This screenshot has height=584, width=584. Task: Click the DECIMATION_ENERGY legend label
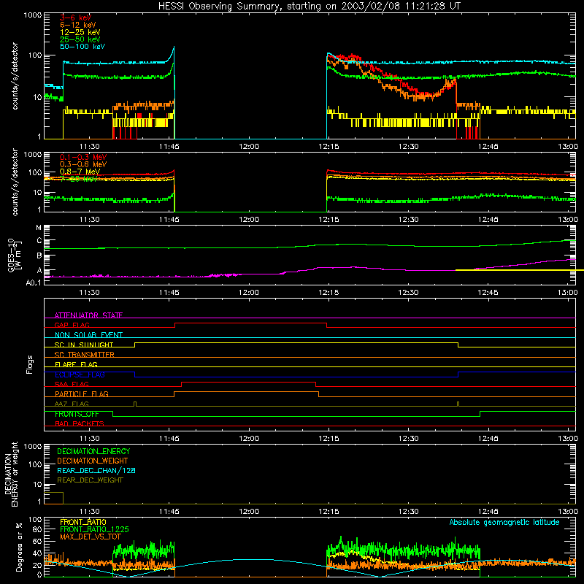(x=93, y=451)
